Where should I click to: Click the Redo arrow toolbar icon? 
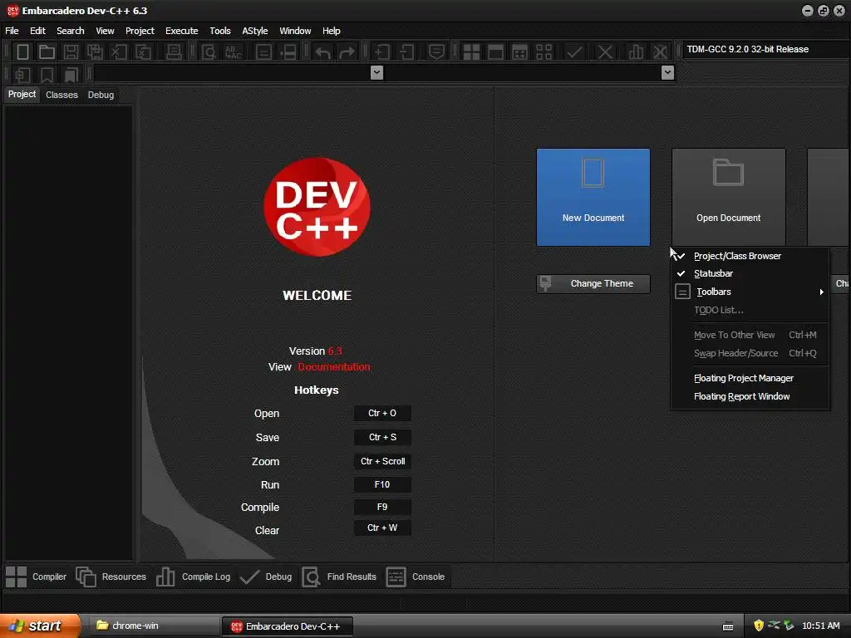pos(347,52)
